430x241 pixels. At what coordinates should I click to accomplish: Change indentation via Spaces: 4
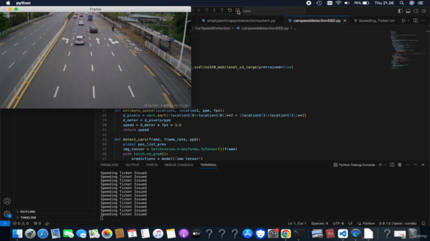320,223
